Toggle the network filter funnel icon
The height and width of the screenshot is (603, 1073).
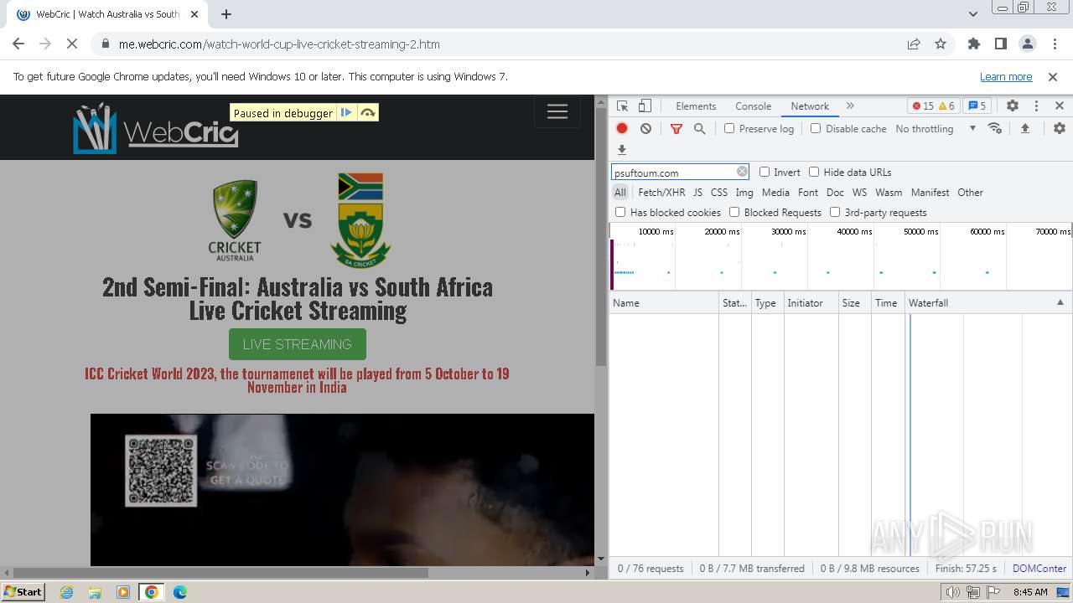point(676,128)
